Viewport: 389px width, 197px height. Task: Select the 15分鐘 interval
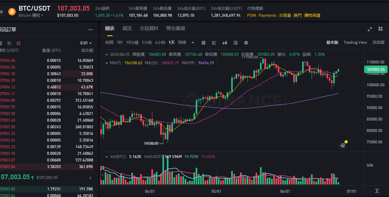pyautogui.click(x=132, y=42)
